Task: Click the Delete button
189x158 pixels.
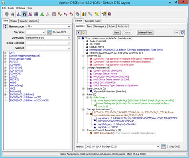Action: 127,33
